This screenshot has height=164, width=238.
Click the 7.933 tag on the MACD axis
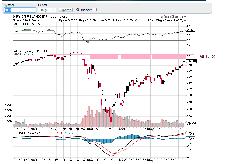coord(190,133)
